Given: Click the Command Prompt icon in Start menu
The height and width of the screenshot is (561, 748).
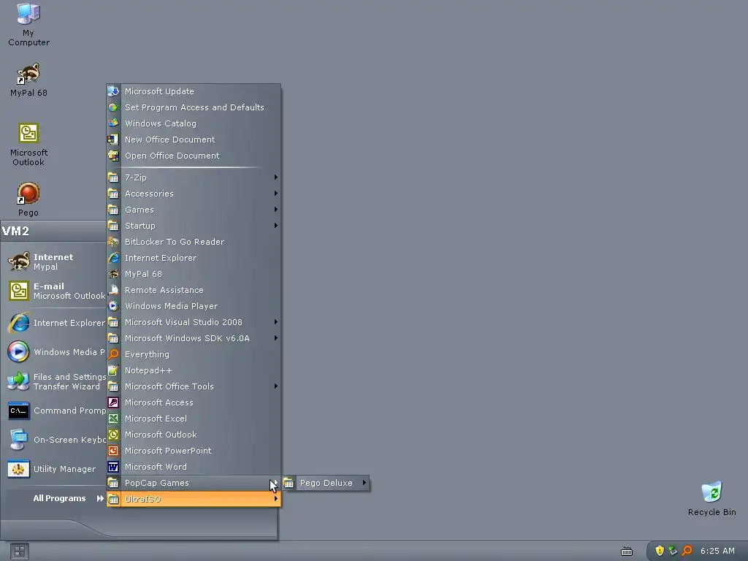Looking at the screenshot, I should (x=19, y=411).
